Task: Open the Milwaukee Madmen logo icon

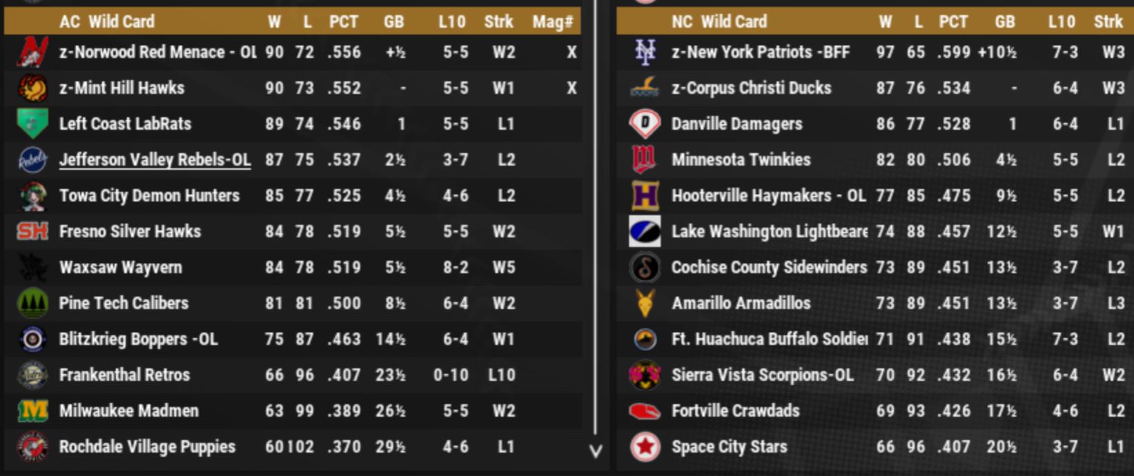Action: point(32,411)
